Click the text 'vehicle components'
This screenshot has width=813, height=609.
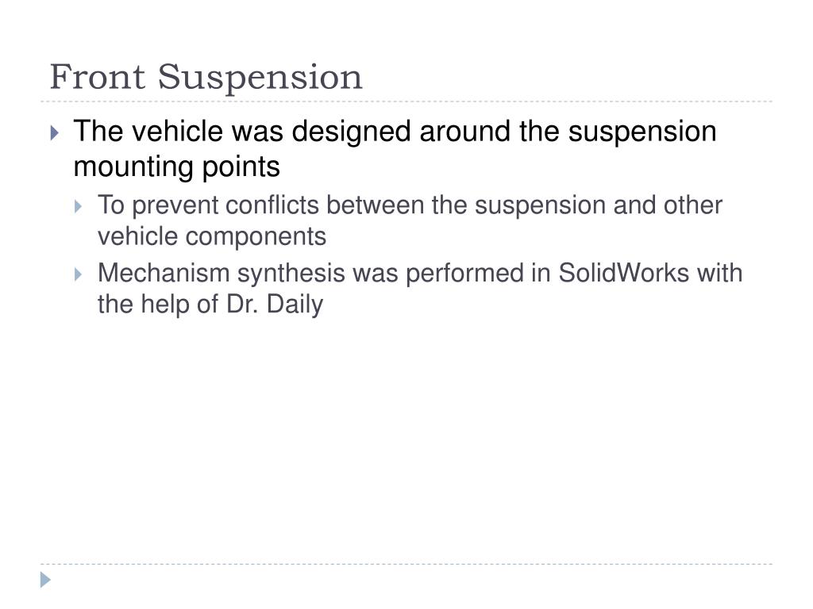(212, 237)
